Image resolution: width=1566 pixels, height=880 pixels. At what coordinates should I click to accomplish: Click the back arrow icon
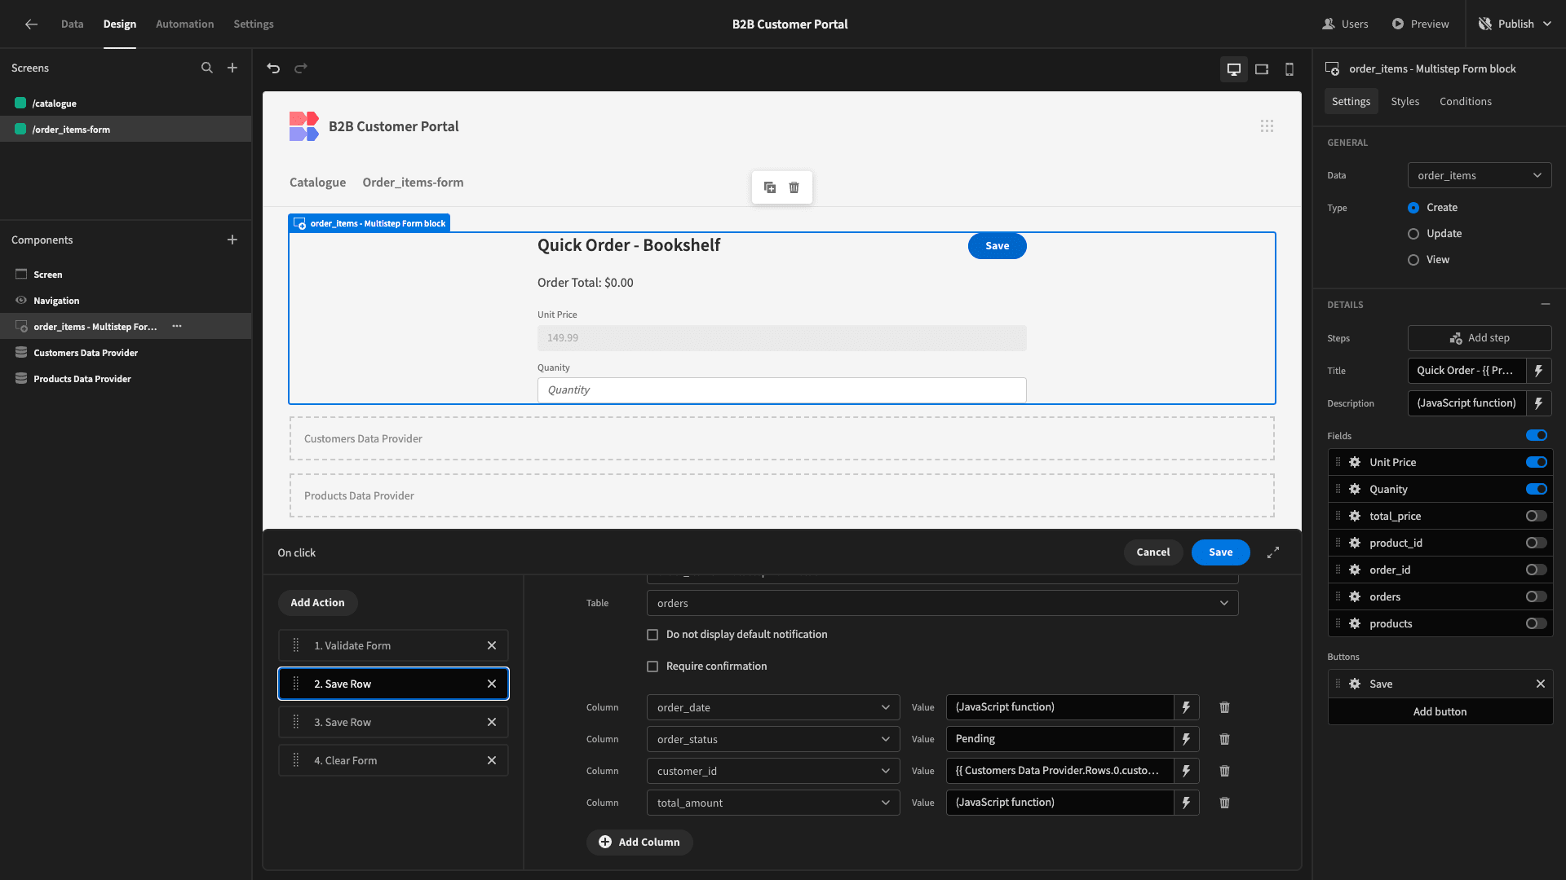[x=31, y=24]
